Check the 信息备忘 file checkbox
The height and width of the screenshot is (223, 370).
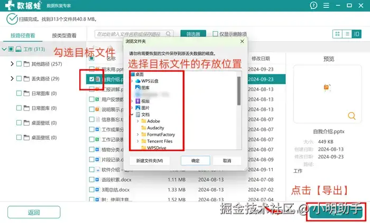coord(91,119)
